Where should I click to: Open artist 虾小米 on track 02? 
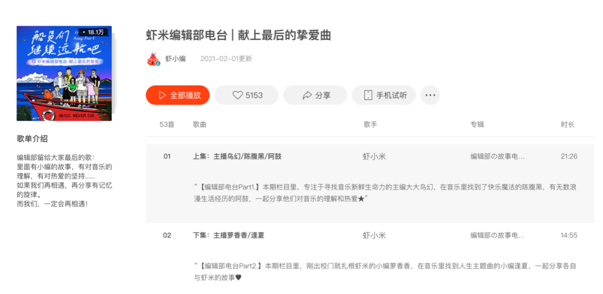374,235
